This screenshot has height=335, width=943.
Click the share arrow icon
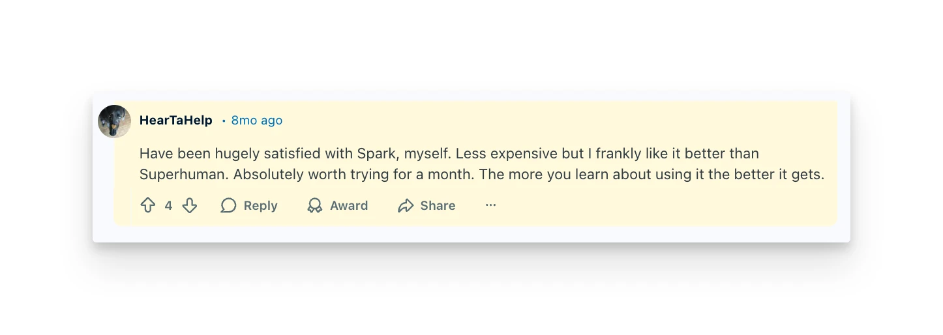point(406,206)
